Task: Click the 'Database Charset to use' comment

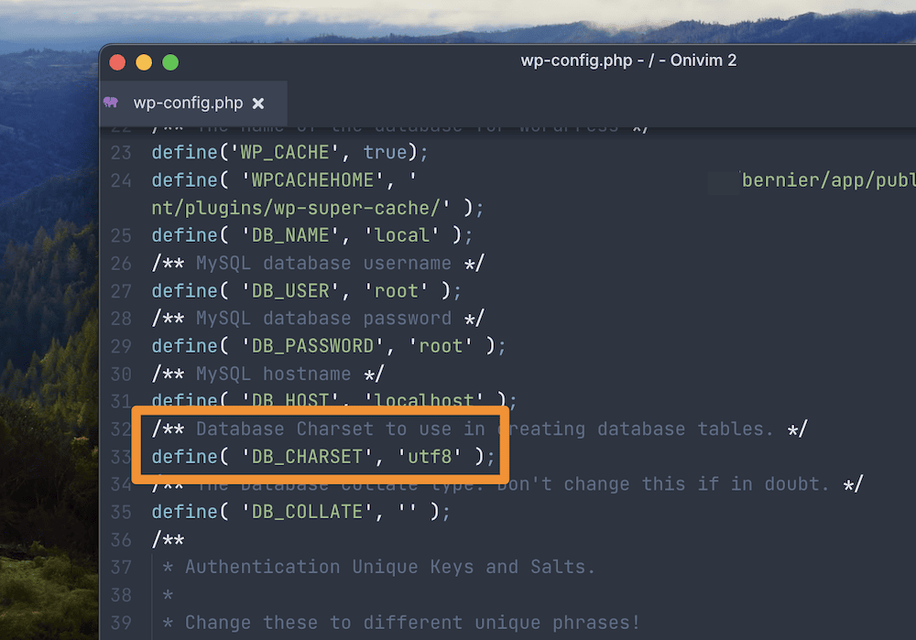Action: click(x=323, y=429)
